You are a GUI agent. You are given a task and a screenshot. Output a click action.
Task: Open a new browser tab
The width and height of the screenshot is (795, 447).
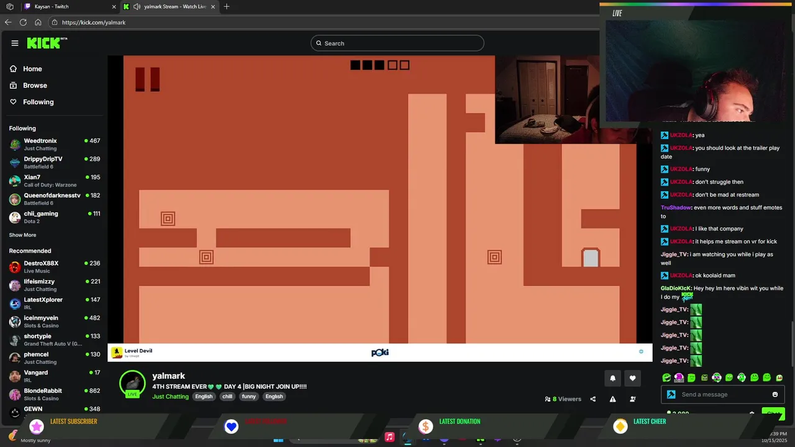227,7
